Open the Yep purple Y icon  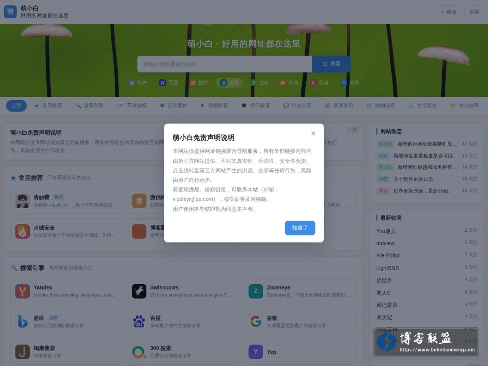256,352
